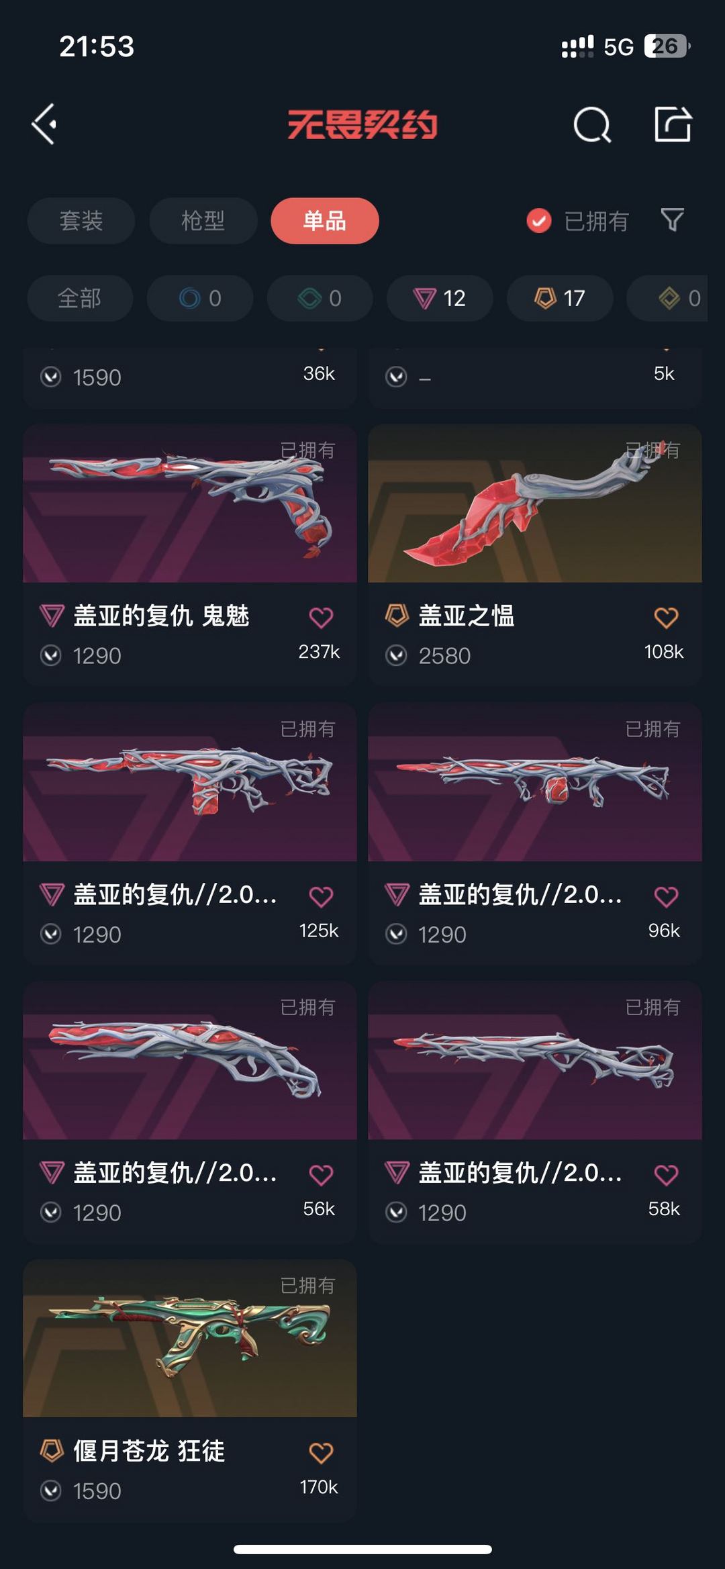The width and height of the screenshot is (725, 1569).
Task: Open 盖亚之愠 knife thumbnail
Action: (x=535, y=504)
